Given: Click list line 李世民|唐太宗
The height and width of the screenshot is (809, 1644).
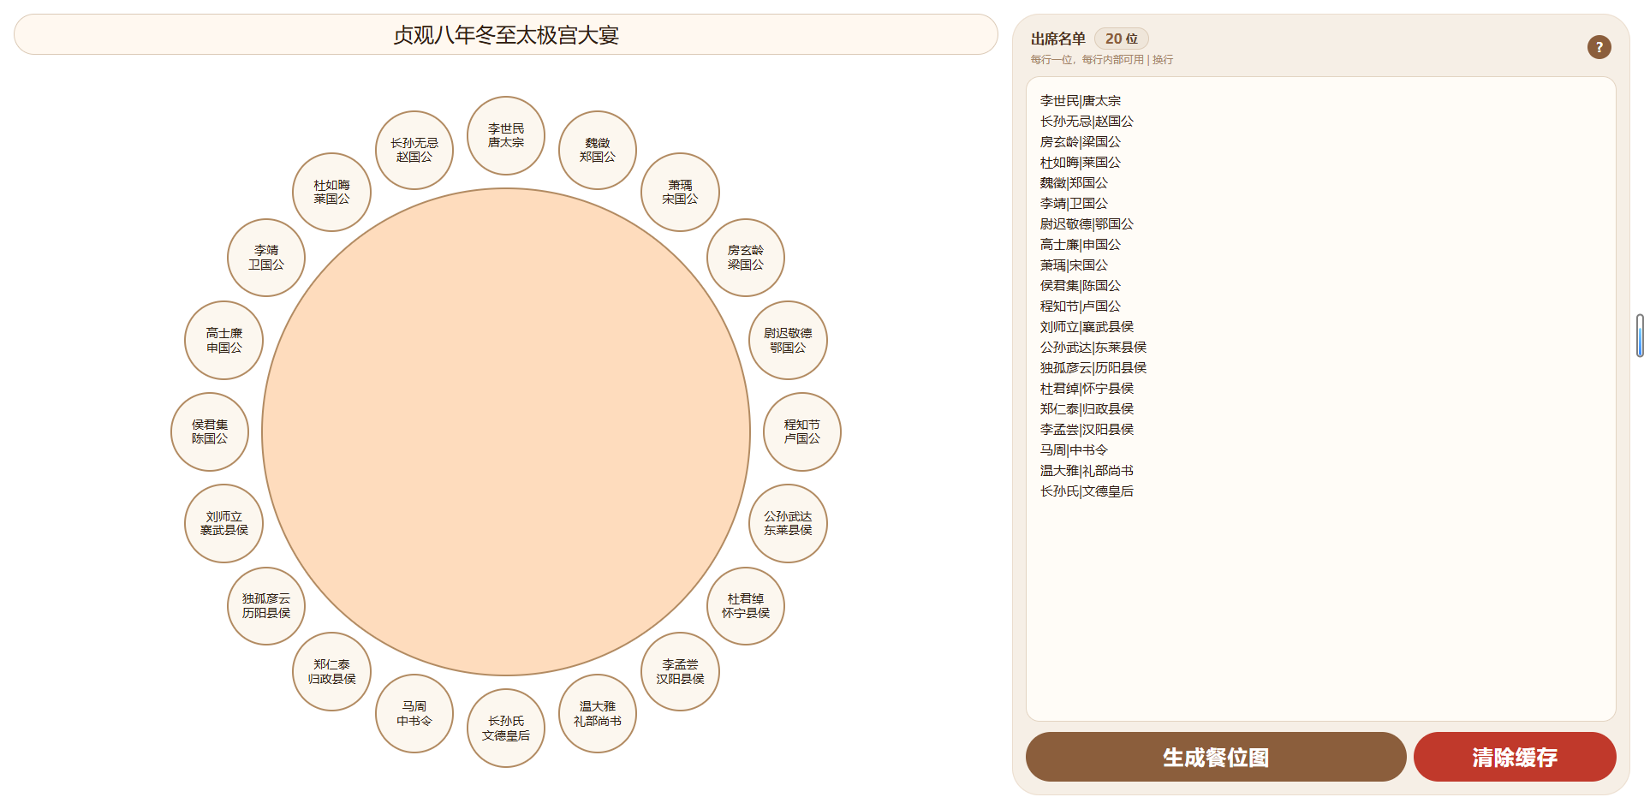Looking at the screenshot, I should (x=1080, y=101).
